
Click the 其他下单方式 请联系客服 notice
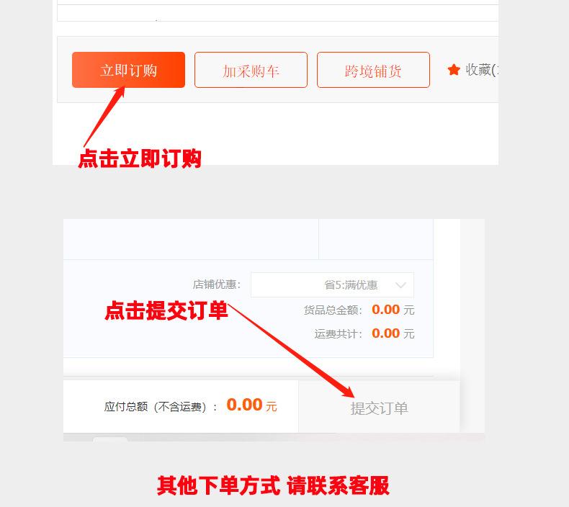click(273, 485)
